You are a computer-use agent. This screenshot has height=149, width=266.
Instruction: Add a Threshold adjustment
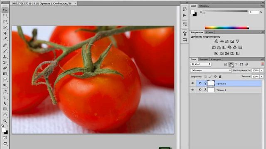pos(227,53)
